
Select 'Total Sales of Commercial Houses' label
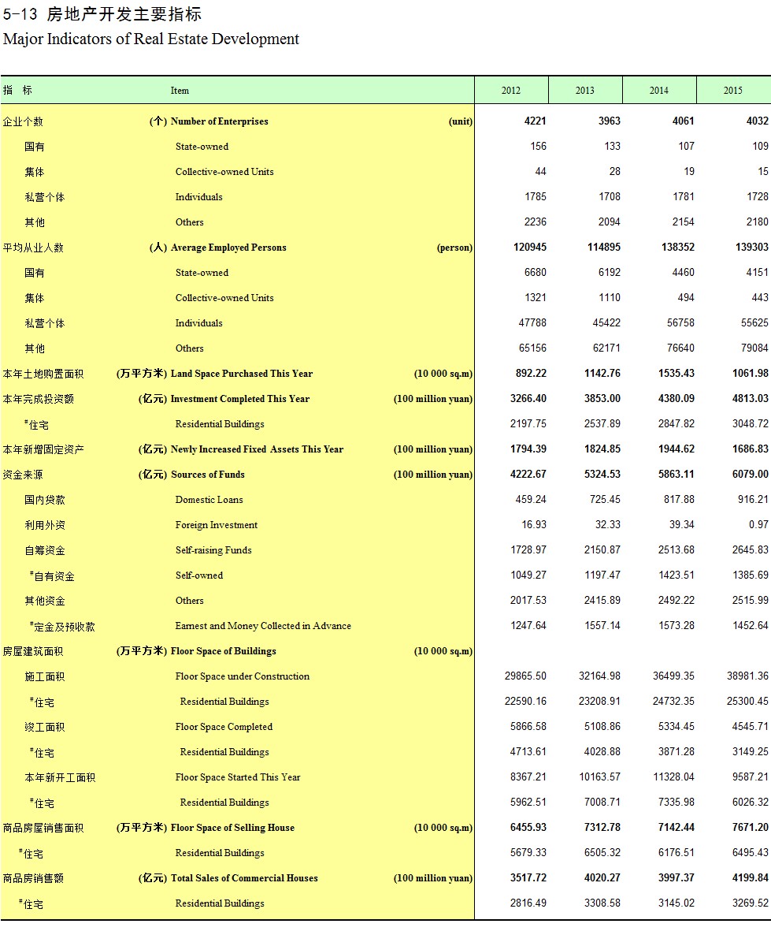[x=244, y=878]
